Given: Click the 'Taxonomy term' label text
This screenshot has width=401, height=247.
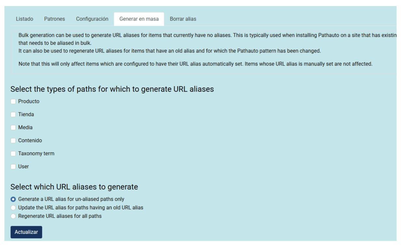Looking at the screenshot, I should coord(36,153).
